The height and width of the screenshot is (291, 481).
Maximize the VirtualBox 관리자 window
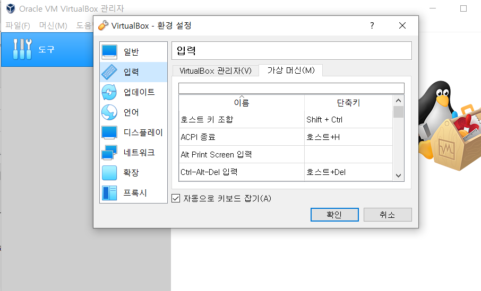463,8
